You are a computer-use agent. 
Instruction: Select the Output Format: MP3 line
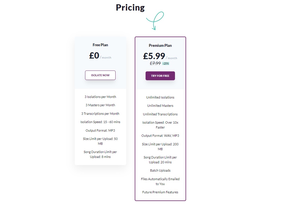click(x=100, y=130)
